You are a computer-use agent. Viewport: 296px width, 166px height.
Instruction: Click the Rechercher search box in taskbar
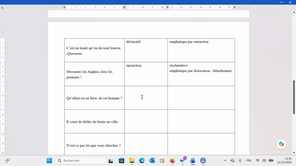80,160
